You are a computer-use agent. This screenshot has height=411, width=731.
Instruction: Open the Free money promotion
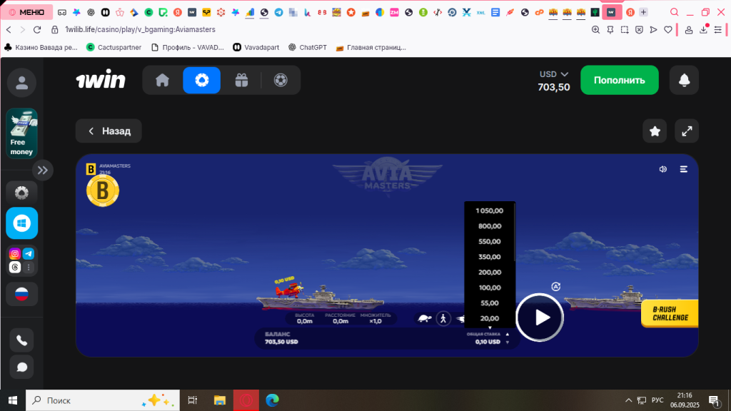21,133
